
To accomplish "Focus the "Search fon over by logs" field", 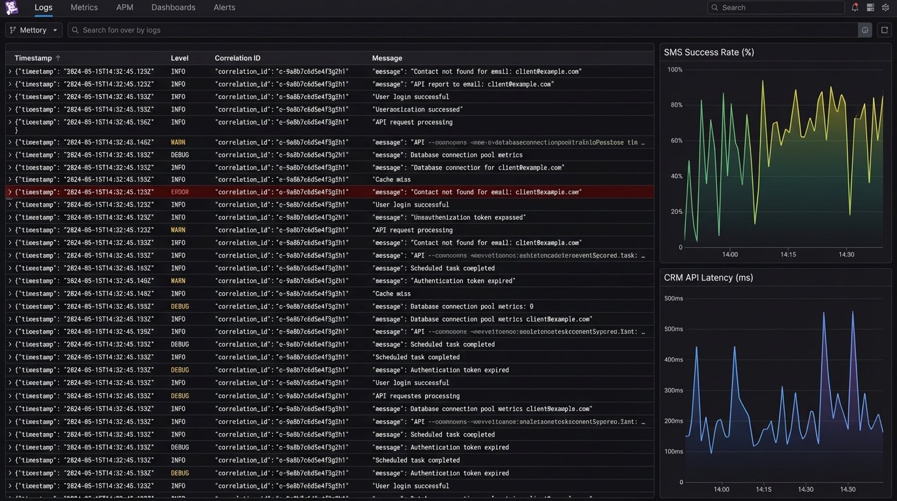I will (x=456, y=30).
